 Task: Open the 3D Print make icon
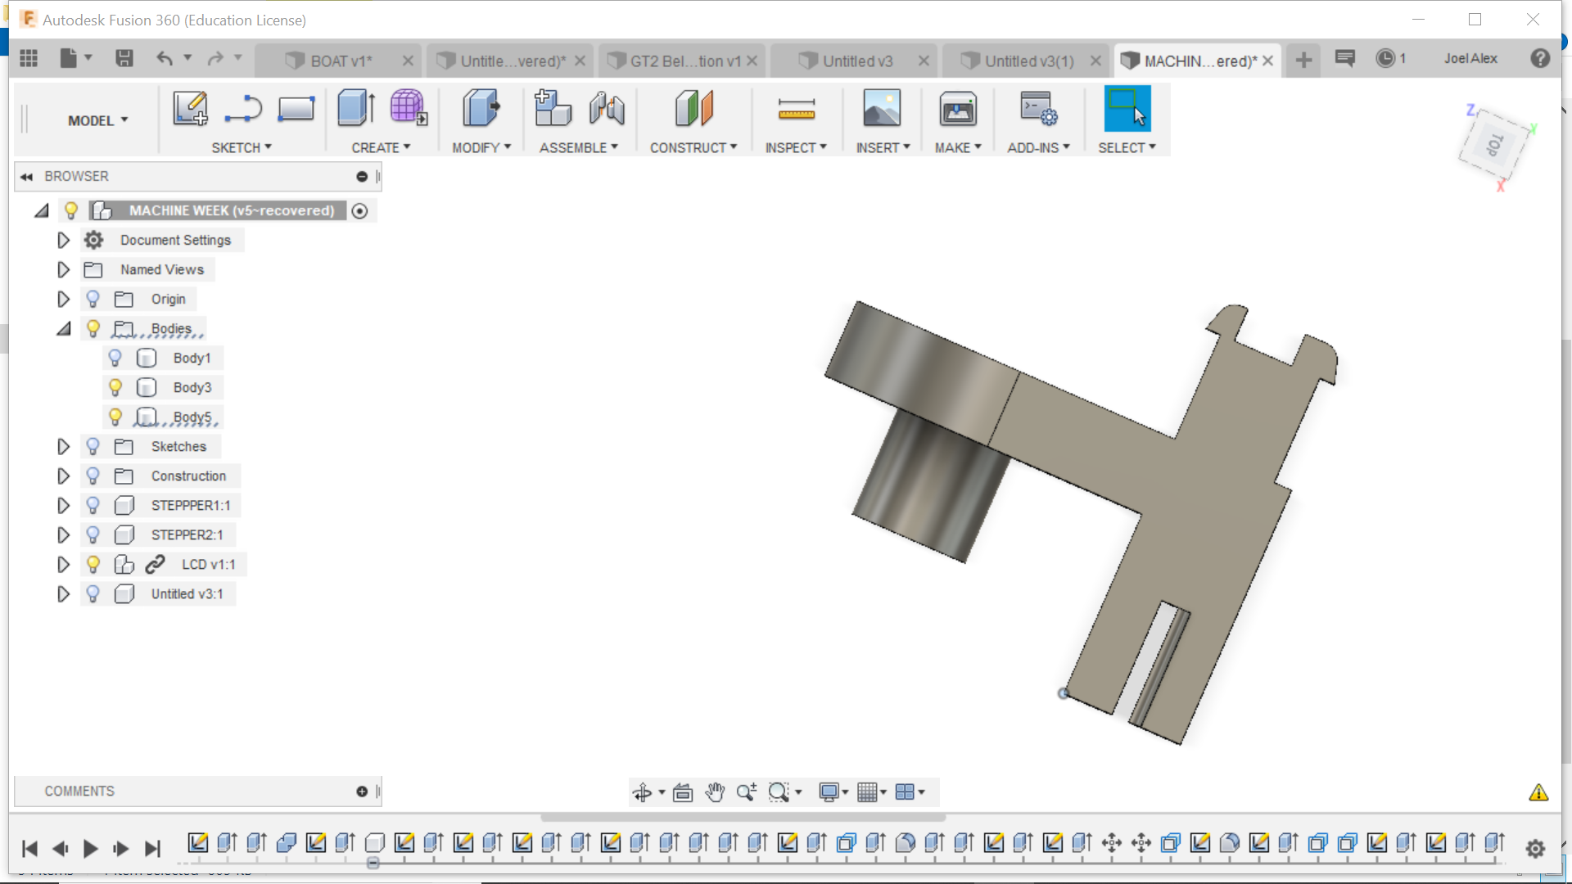coord(957,109)
